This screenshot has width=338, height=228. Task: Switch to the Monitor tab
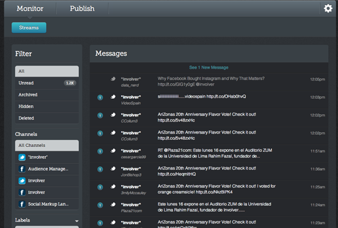[x=30, y=8]
